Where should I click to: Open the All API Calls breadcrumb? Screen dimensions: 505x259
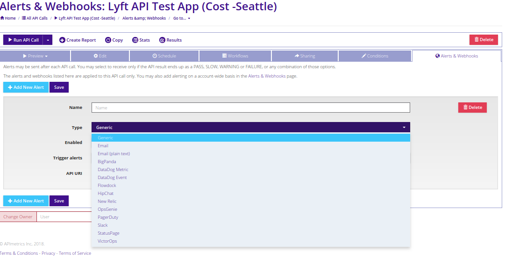(35, 18)
